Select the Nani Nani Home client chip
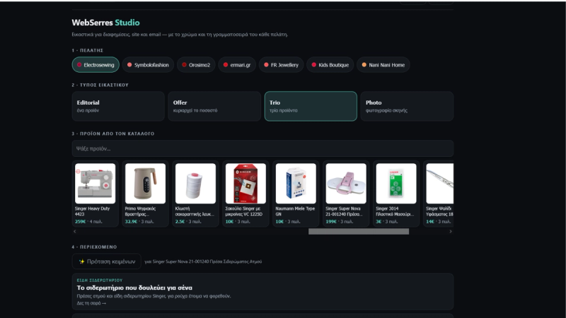Screen dimensions: 566x318 tap(383, 65)
